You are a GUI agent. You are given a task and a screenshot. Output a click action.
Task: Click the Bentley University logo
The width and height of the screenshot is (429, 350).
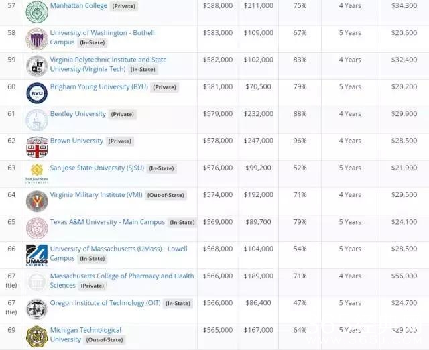pyautogui.click(x=36, y=120)
